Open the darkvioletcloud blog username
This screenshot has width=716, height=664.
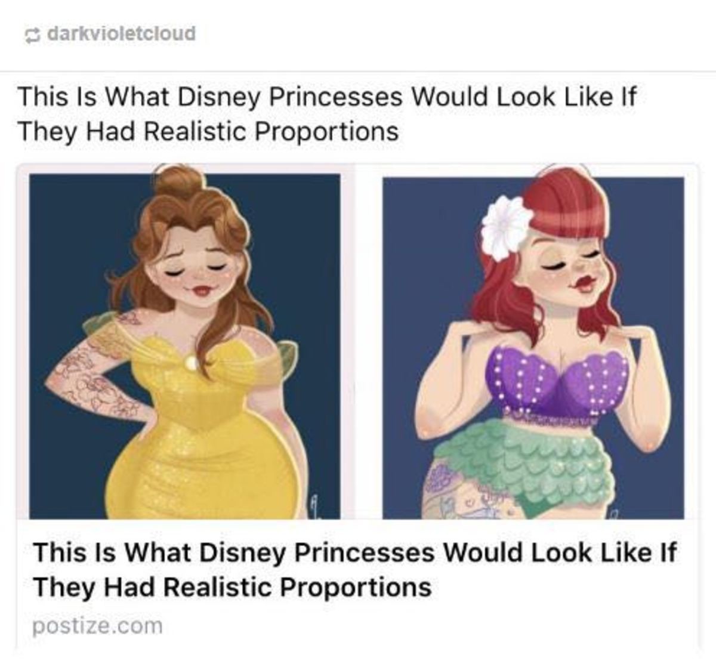tap(121, 34)
